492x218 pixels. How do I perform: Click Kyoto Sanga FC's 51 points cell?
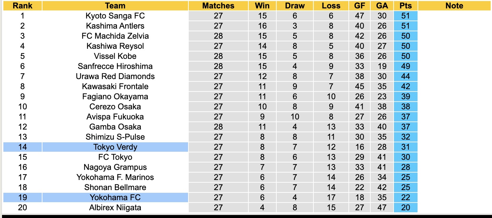tap(405, 16)
